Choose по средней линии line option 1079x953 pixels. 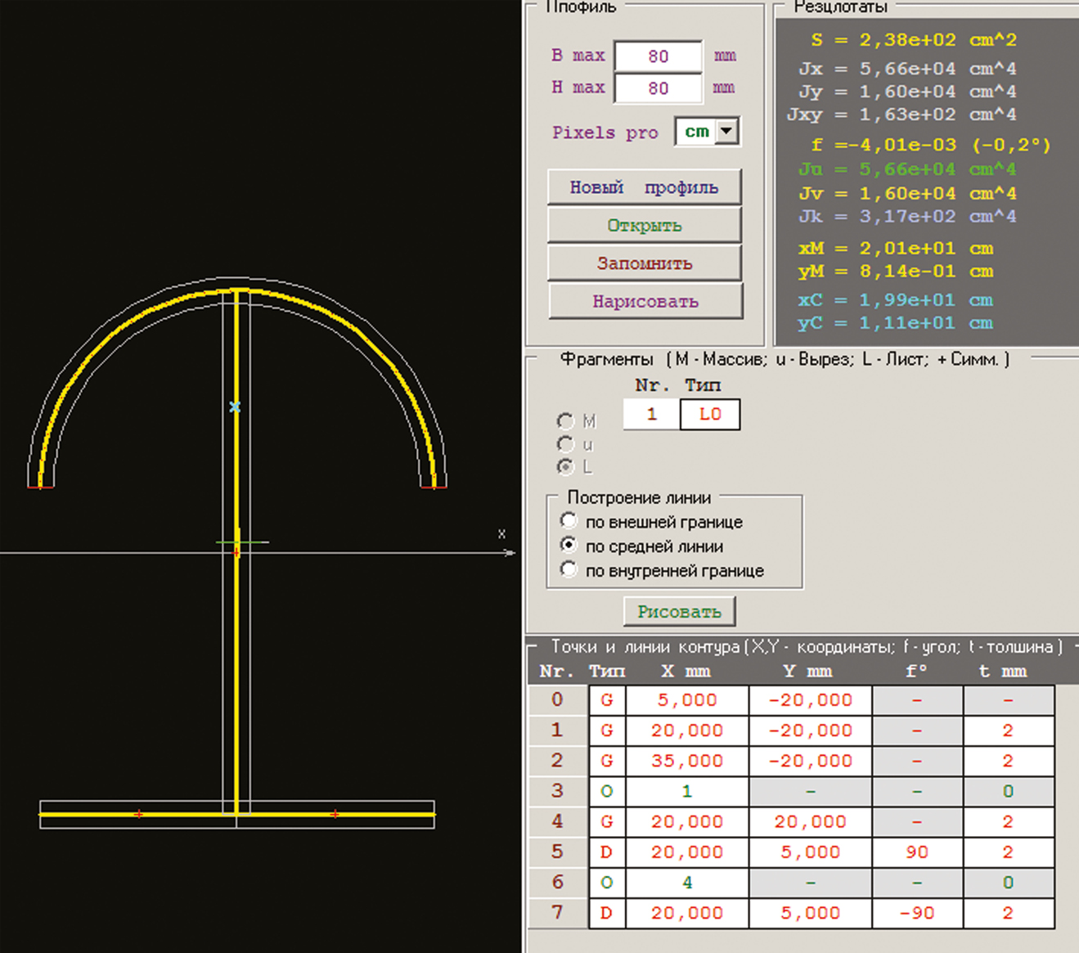pyautogui.click(x=569, y=546)
